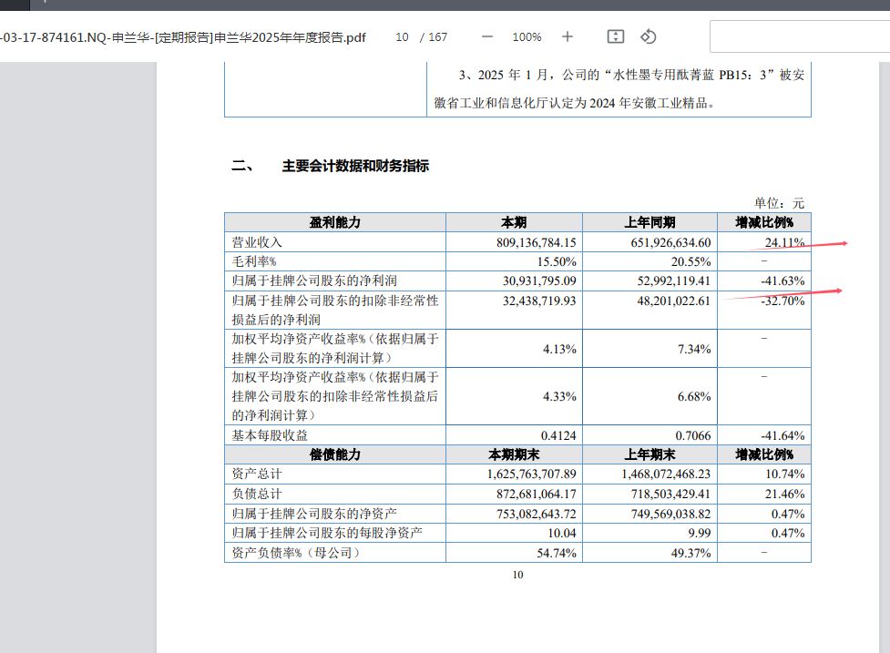Click the 盈利能力 table header

pos(335,222)
